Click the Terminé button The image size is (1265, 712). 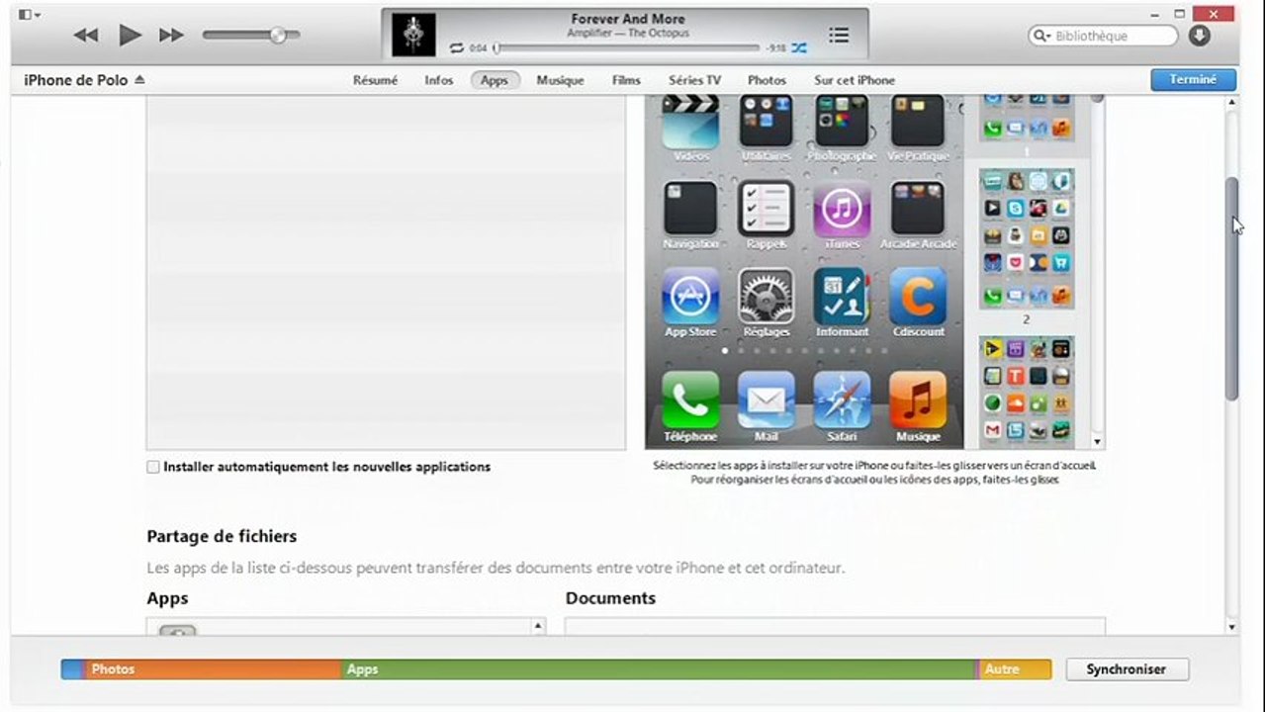[x=1193, y=80]
